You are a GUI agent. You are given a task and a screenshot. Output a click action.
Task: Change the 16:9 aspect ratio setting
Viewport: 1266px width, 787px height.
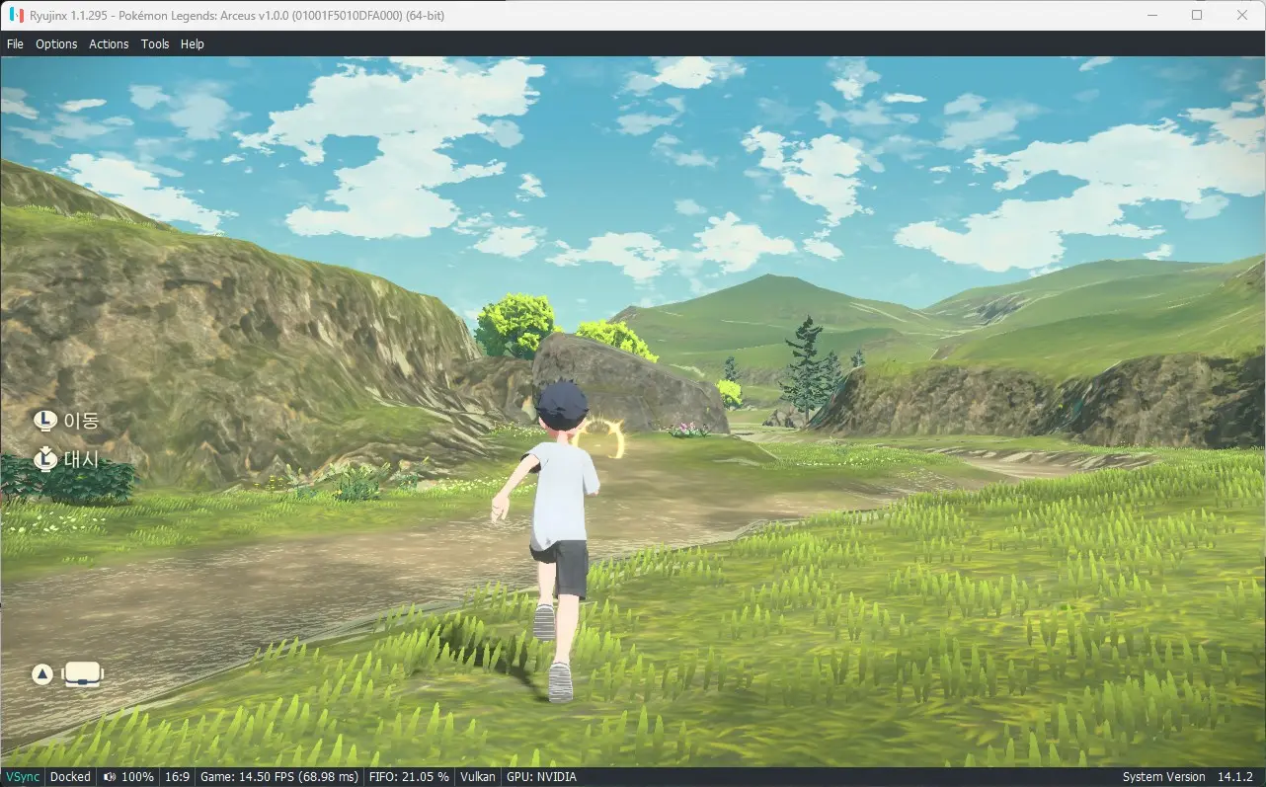click(x=178, y=777)
